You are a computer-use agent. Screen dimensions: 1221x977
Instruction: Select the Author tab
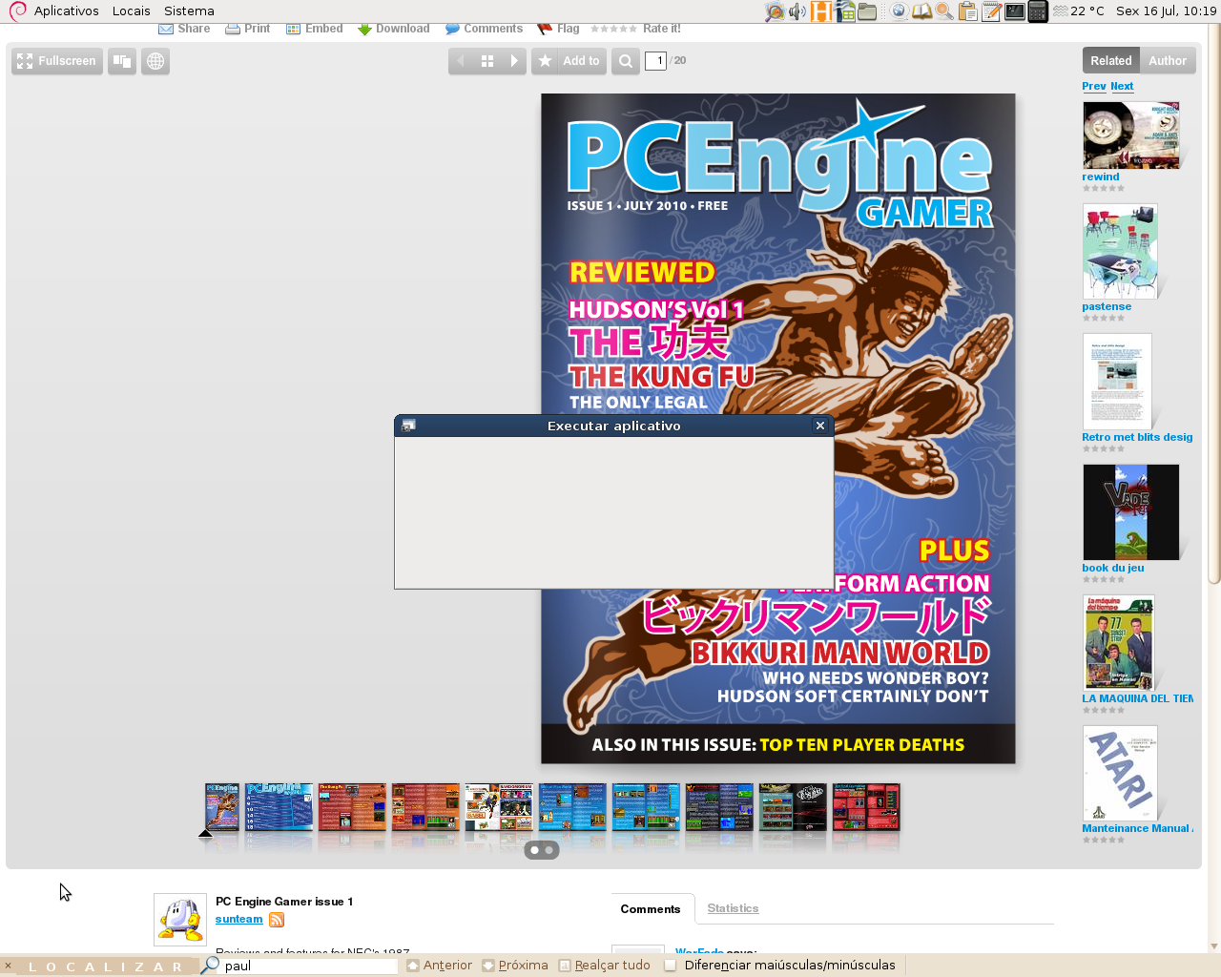tap(1168, 61)
